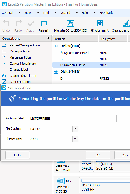The height and width of the screenshot is (194, 130).
Task: Open the Help menu
Action: click(85, 13)
